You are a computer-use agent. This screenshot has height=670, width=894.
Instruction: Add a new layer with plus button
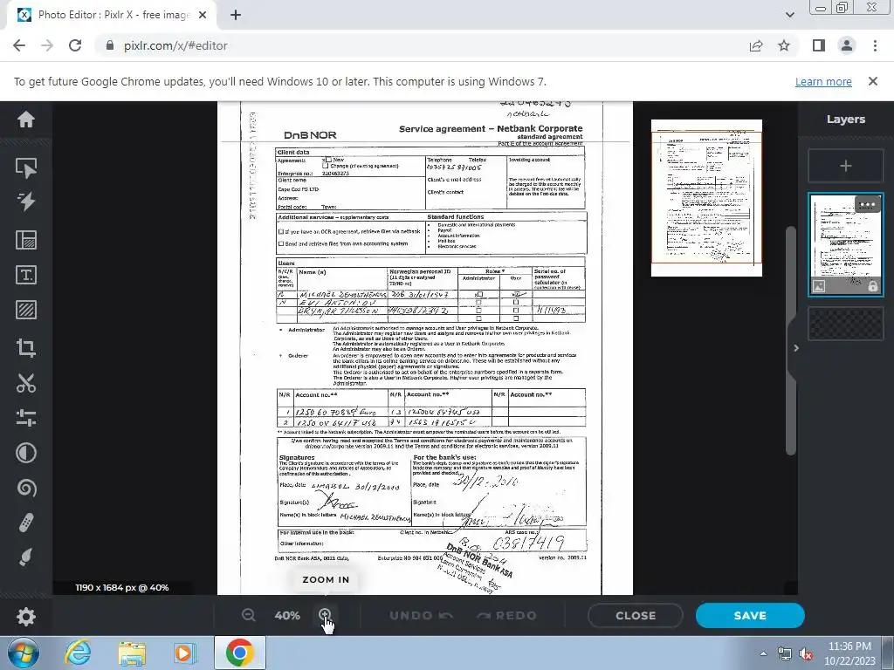pyautogui.click(x=845, y=166)
